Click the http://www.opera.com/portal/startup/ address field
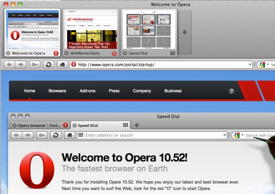275x194 pixels. (x=161, y=65)
